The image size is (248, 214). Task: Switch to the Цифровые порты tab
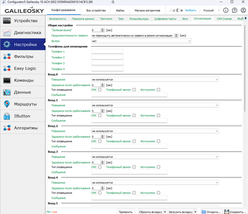165,19
